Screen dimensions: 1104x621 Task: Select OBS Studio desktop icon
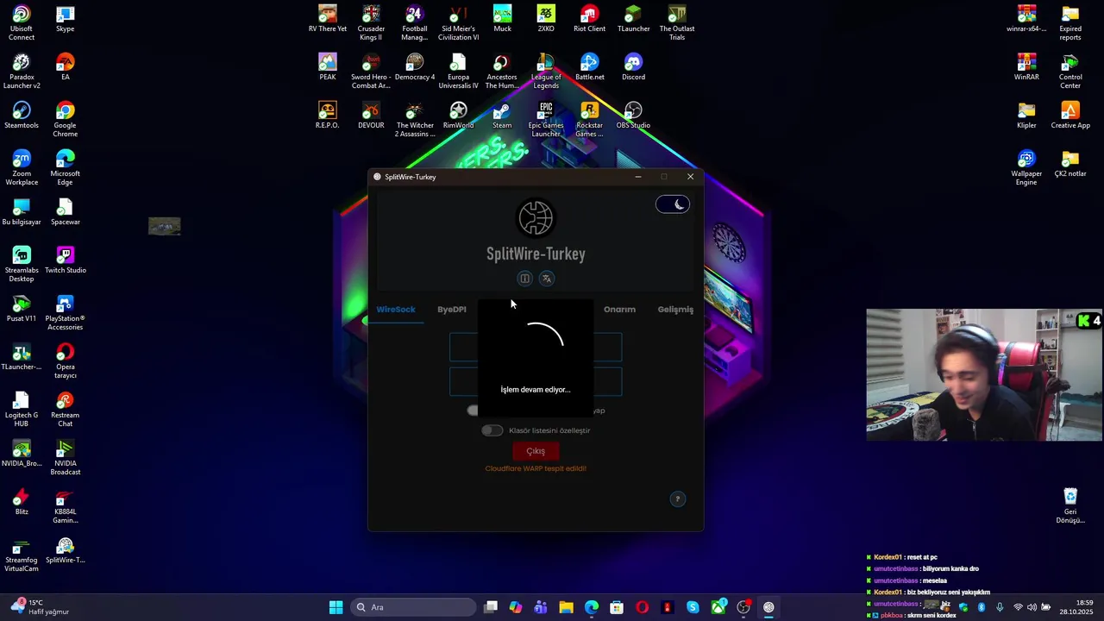pos(633,116)
